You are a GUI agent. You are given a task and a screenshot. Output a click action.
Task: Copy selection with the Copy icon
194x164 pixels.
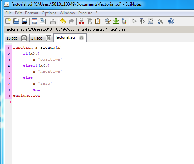[x=90, y=21]
